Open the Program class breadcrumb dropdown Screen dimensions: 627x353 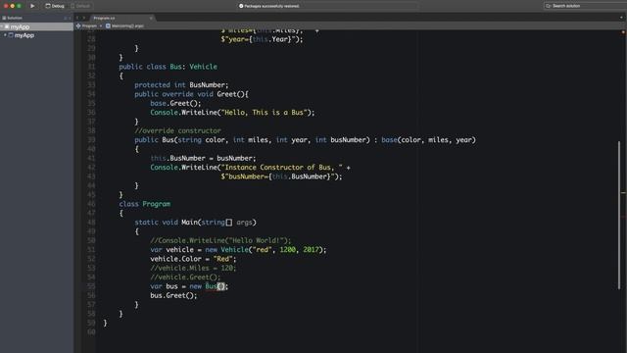click(x=89, y=26)
